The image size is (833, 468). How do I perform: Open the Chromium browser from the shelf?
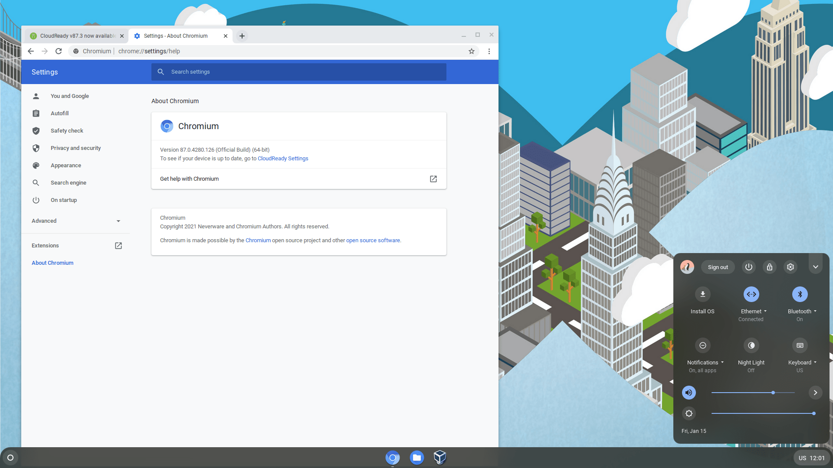pos(393,458)
